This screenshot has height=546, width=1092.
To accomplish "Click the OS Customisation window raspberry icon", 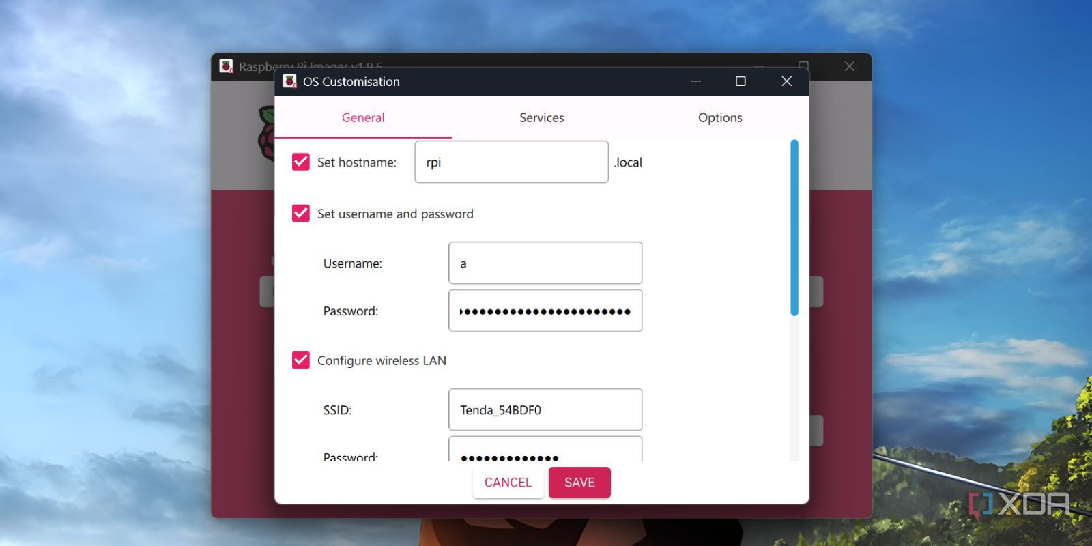I will coord(290,81).
